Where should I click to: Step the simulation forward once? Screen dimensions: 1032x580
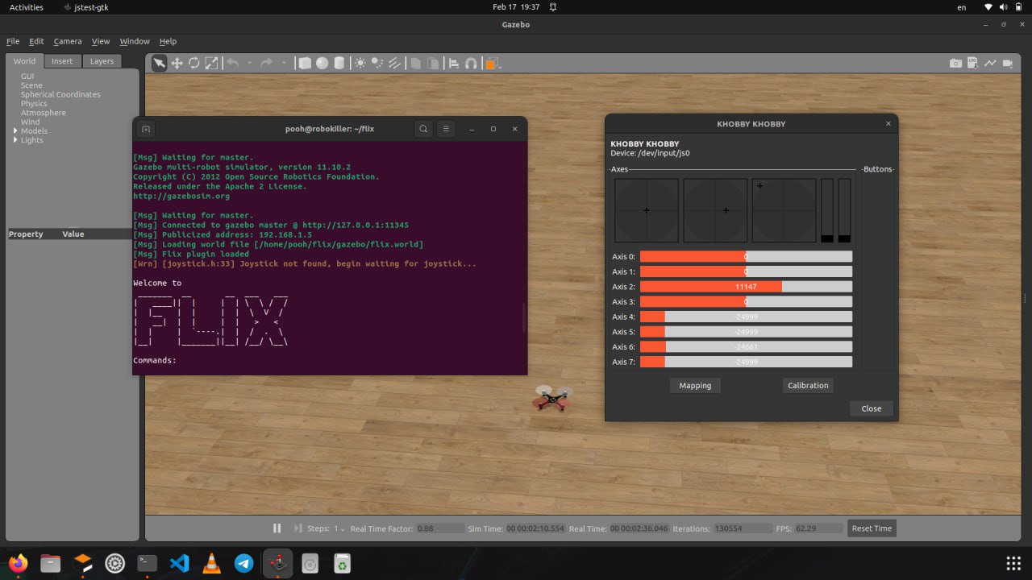coord(298,528)
